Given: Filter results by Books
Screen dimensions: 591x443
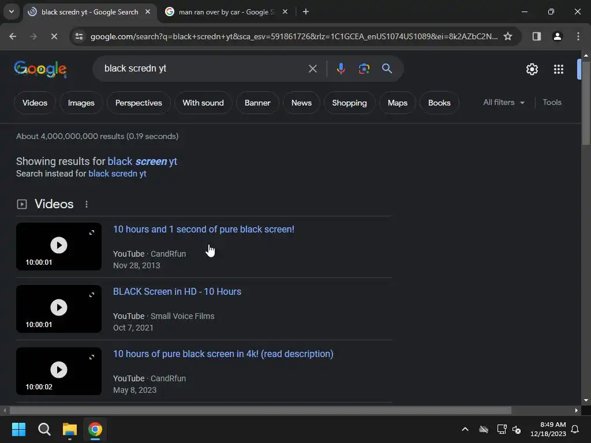Looking at the screenshot, I should pos(439,103).
